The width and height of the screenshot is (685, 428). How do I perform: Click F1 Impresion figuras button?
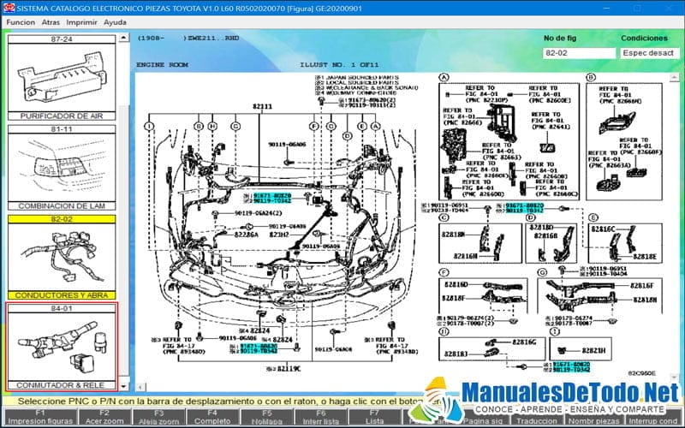click(40, 417)
